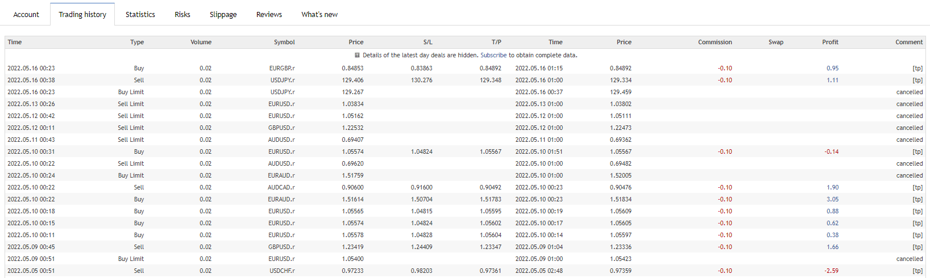This screenshot has height=278, width=930.
Task: Click the hidden deals notice icon
Action: coord(357,55)
